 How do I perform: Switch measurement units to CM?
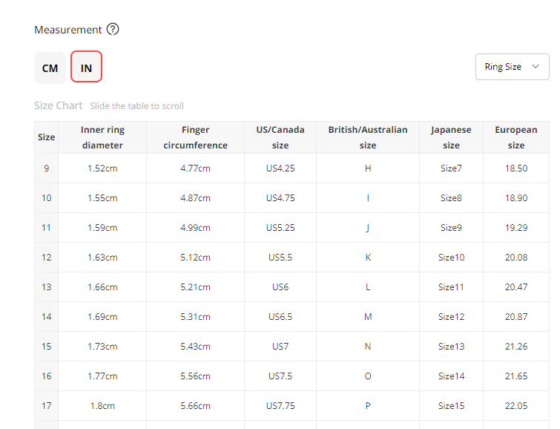50,68
